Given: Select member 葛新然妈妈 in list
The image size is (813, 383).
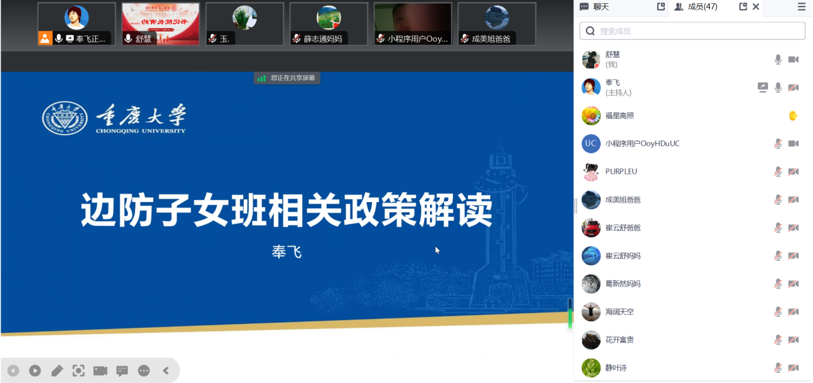Looking at the screenshot, I should coord(692,284).
